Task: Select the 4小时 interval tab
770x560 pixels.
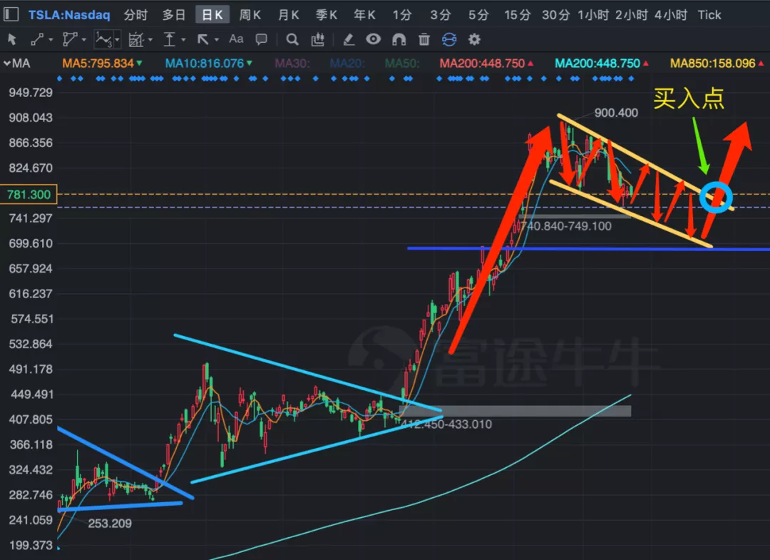Action: pos(670,15)
